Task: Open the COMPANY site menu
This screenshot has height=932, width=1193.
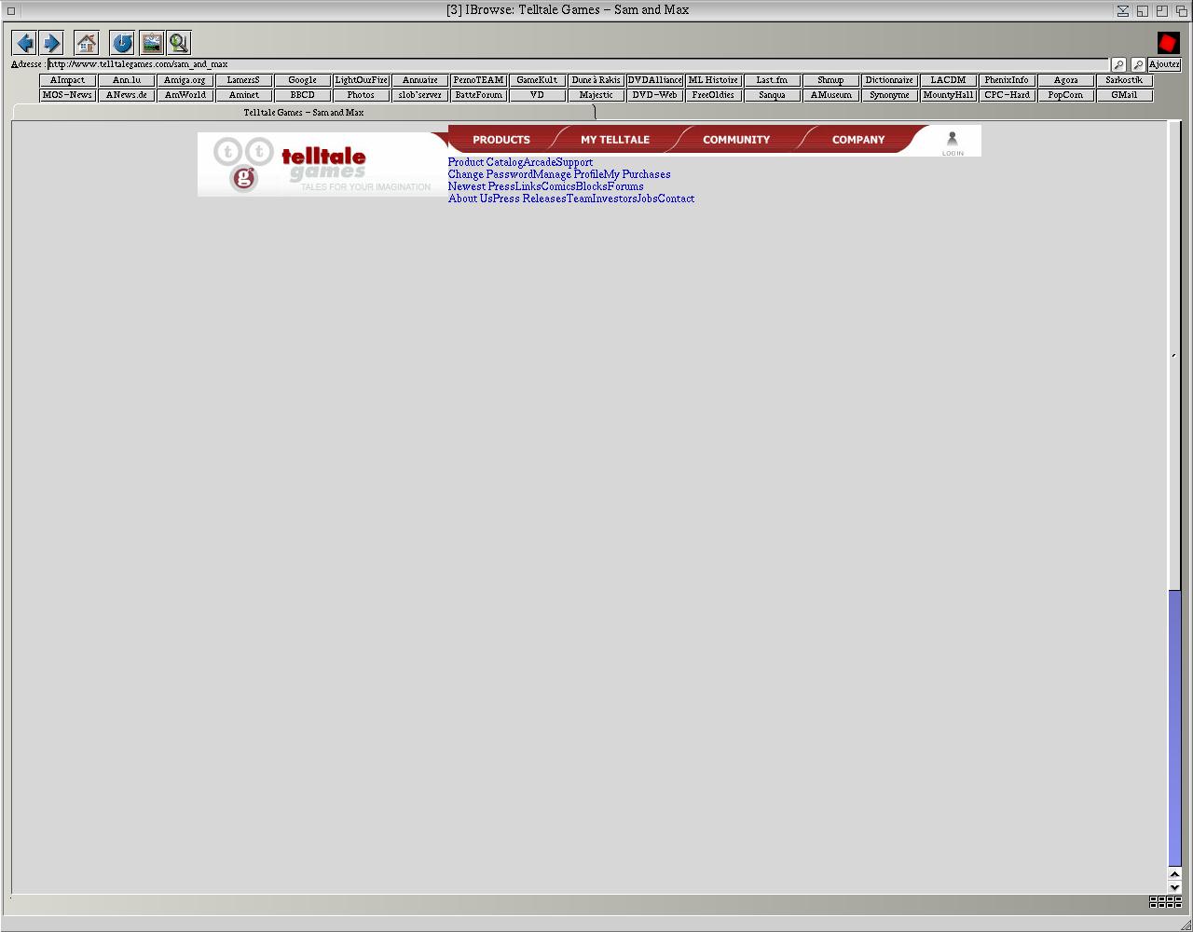Action: pos(858,140)
